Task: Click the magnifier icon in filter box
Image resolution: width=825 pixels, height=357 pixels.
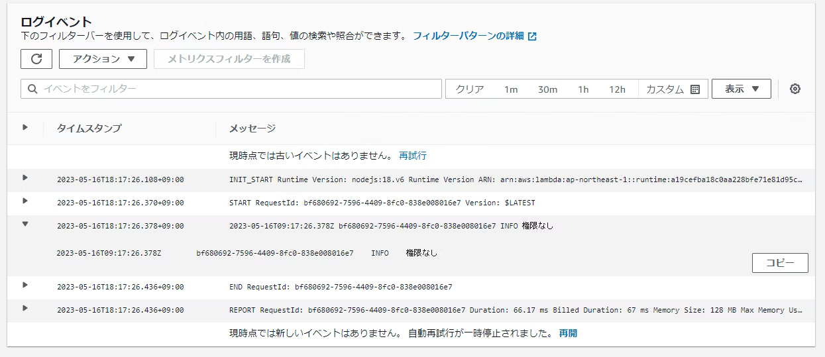Action: [x=32, y=89]
